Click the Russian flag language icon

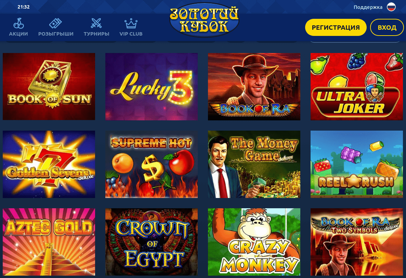click(x=391, y=7)
